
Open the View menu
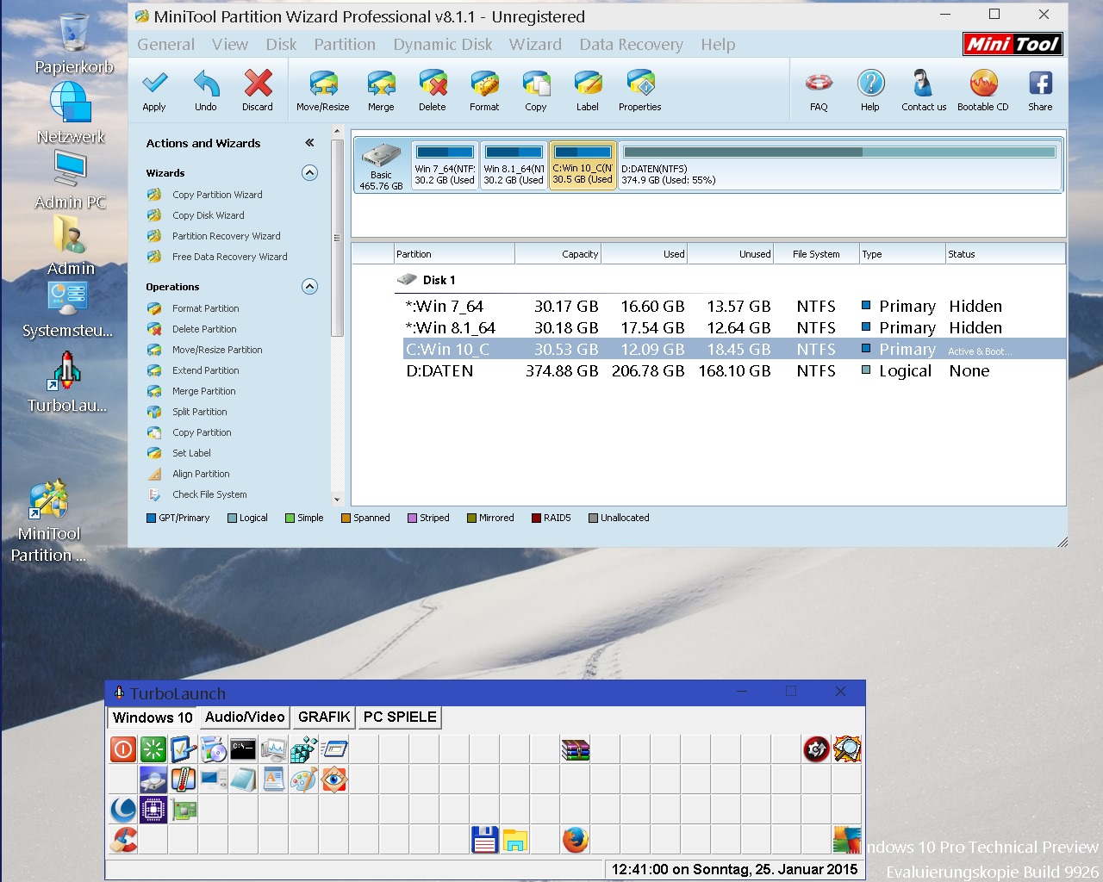[230, 45]
